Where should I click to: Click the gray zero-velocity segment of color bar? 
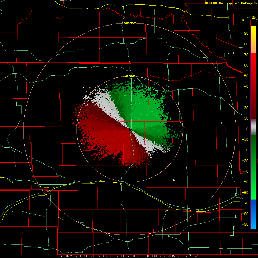click(253, 127)
